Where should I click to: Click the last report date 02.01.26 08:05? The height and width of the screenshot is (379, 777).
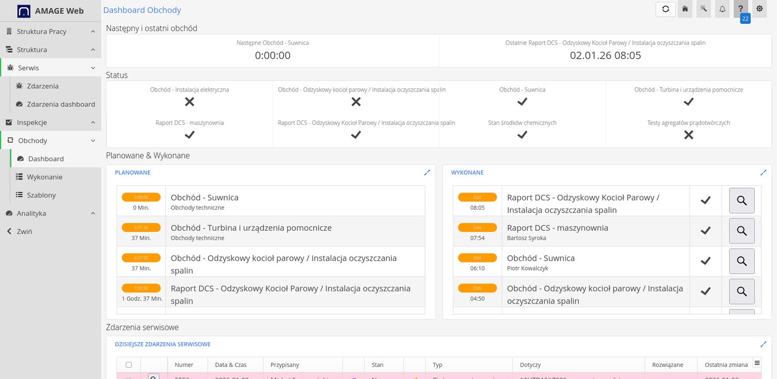606,55
